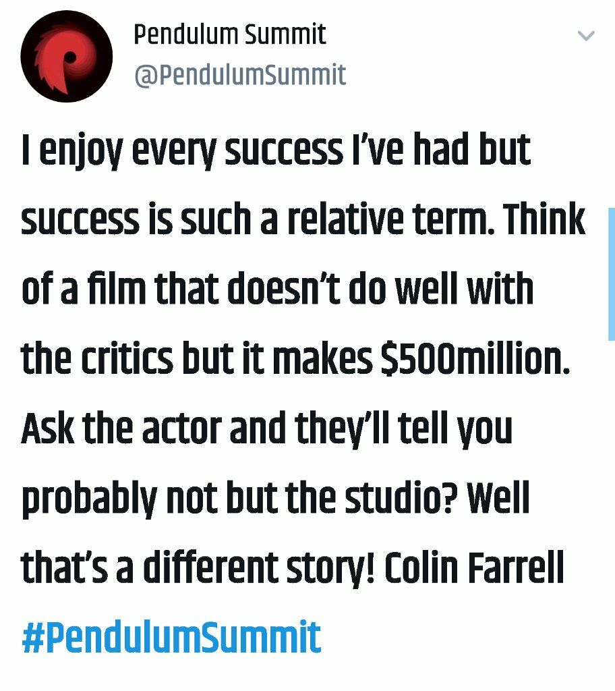Viewport: 615px width, 691px height.
Task: Click the name 'Colin Farrell' in tweet
Action: pos(475,567)
